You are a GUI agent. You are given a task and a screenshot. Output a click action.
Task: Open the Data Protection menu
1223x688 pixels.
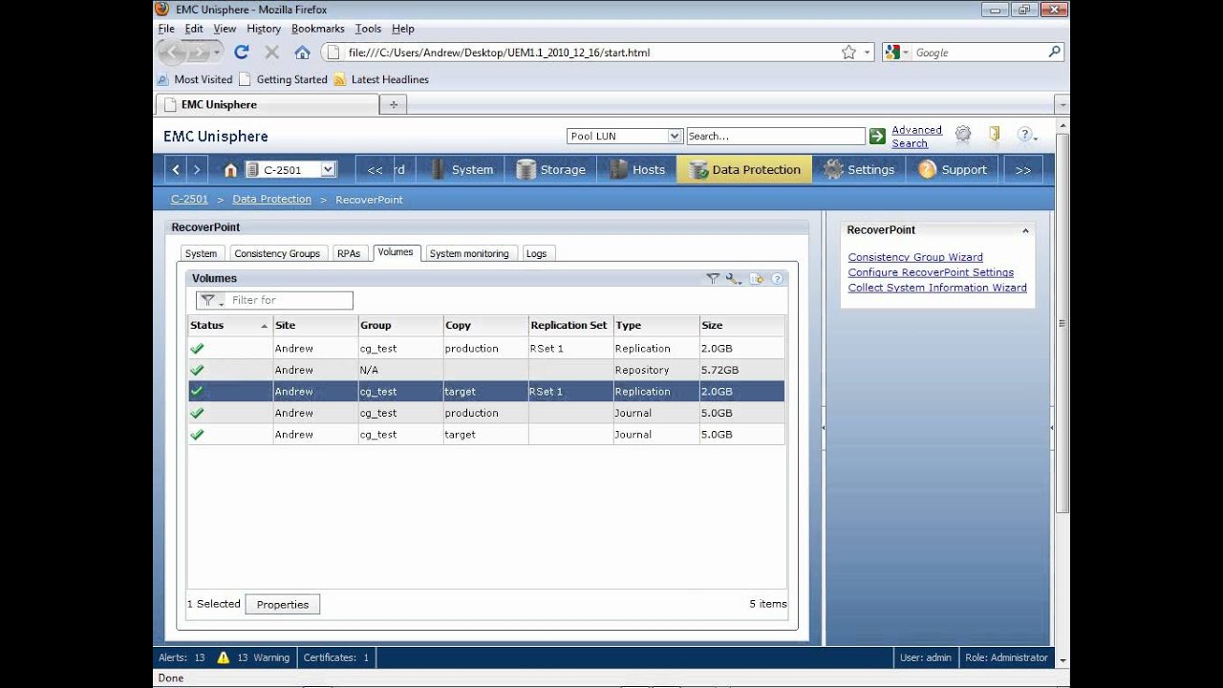pos(744,169)
